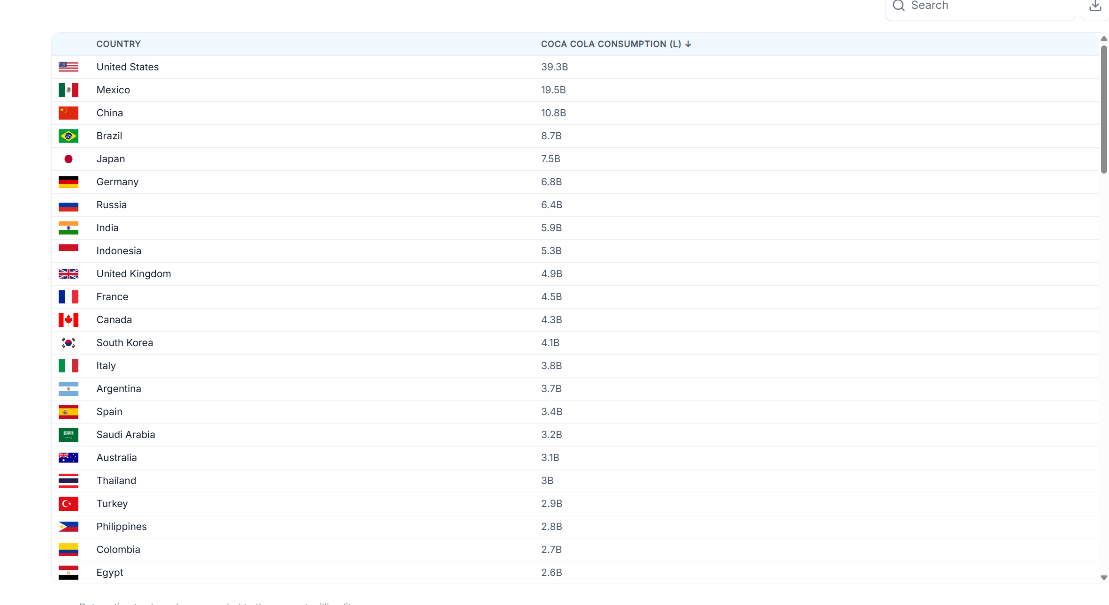Sort by Coca Cola Consumption column header
The width and height of the screenshot is (1109, 605).
(x=611, y=44)
